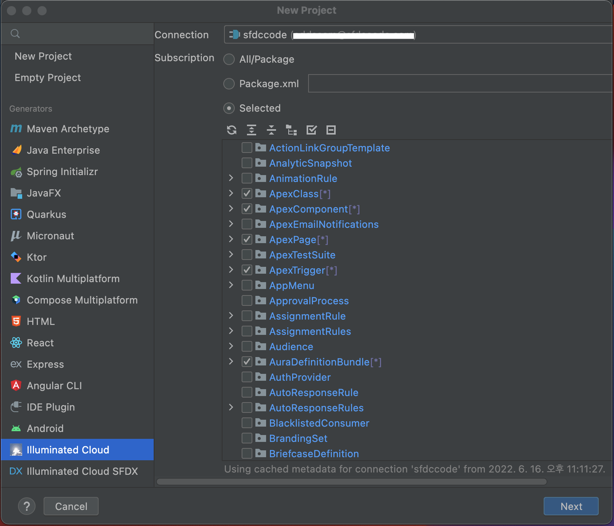Screen dimensions: 614x526
Task: Click the group by folder hierarchy icon
Action: (x=291, y=130)
